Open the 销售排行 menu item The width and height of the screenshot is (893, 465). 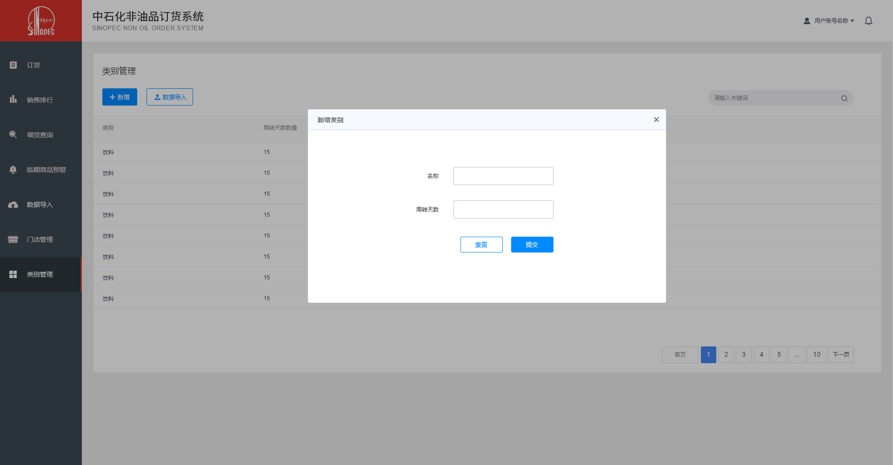coord(40,100)
